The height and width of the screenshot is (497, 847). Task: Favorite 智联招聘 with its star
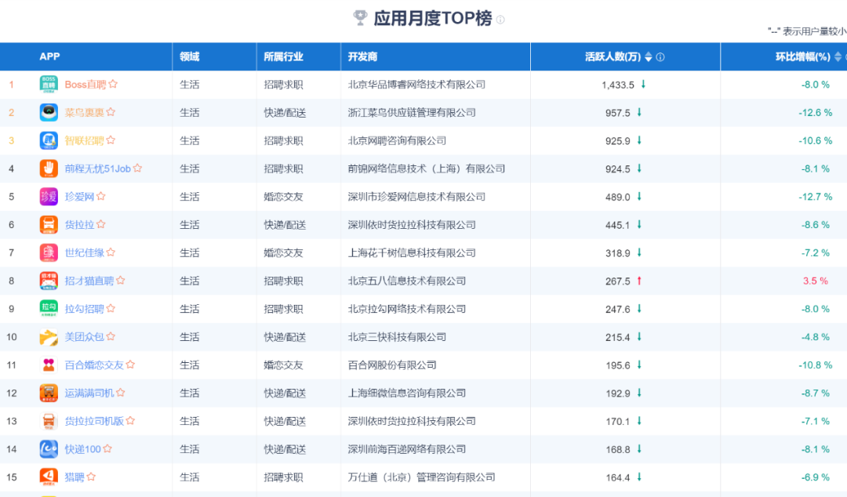click(111, 140)
